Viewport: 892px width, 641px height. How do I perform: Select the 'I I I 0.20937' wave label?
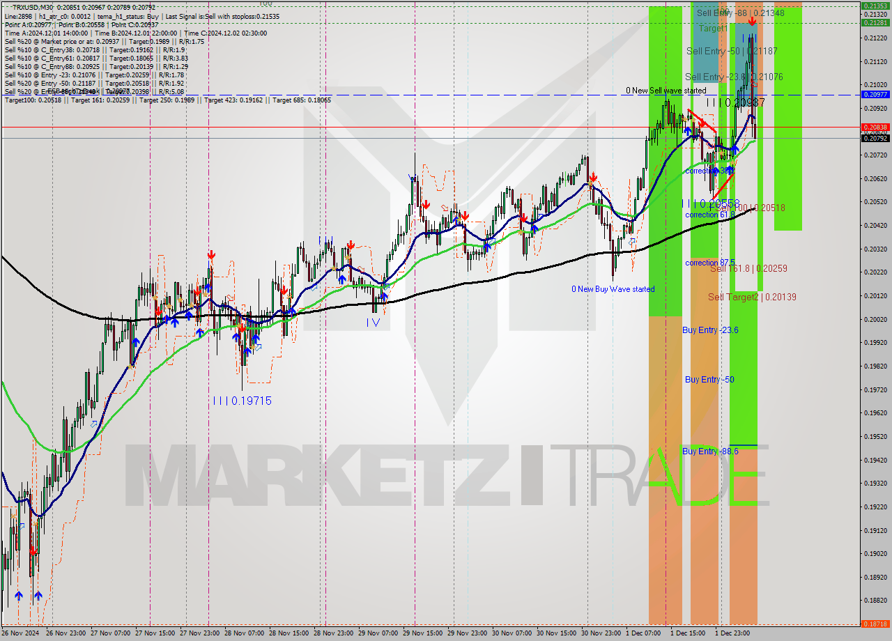pyautogui.click(x=735, y=102)
